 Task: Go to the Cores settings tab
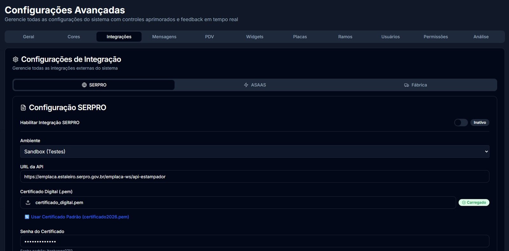[74, 37]
